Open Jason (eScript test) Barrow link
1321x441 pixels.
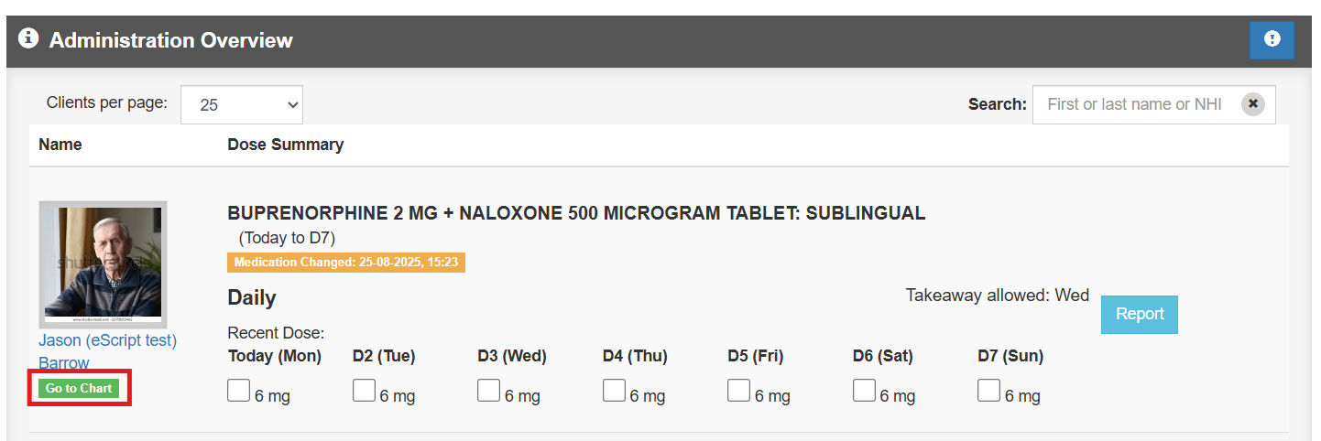[107, 341]
